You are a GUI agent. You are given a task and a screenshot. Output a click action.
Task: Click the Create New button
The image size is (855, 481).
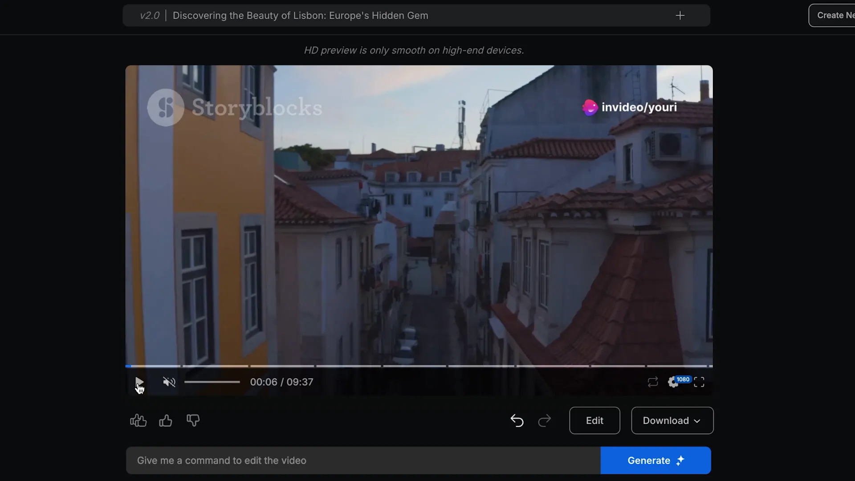(x=832, y=15)
